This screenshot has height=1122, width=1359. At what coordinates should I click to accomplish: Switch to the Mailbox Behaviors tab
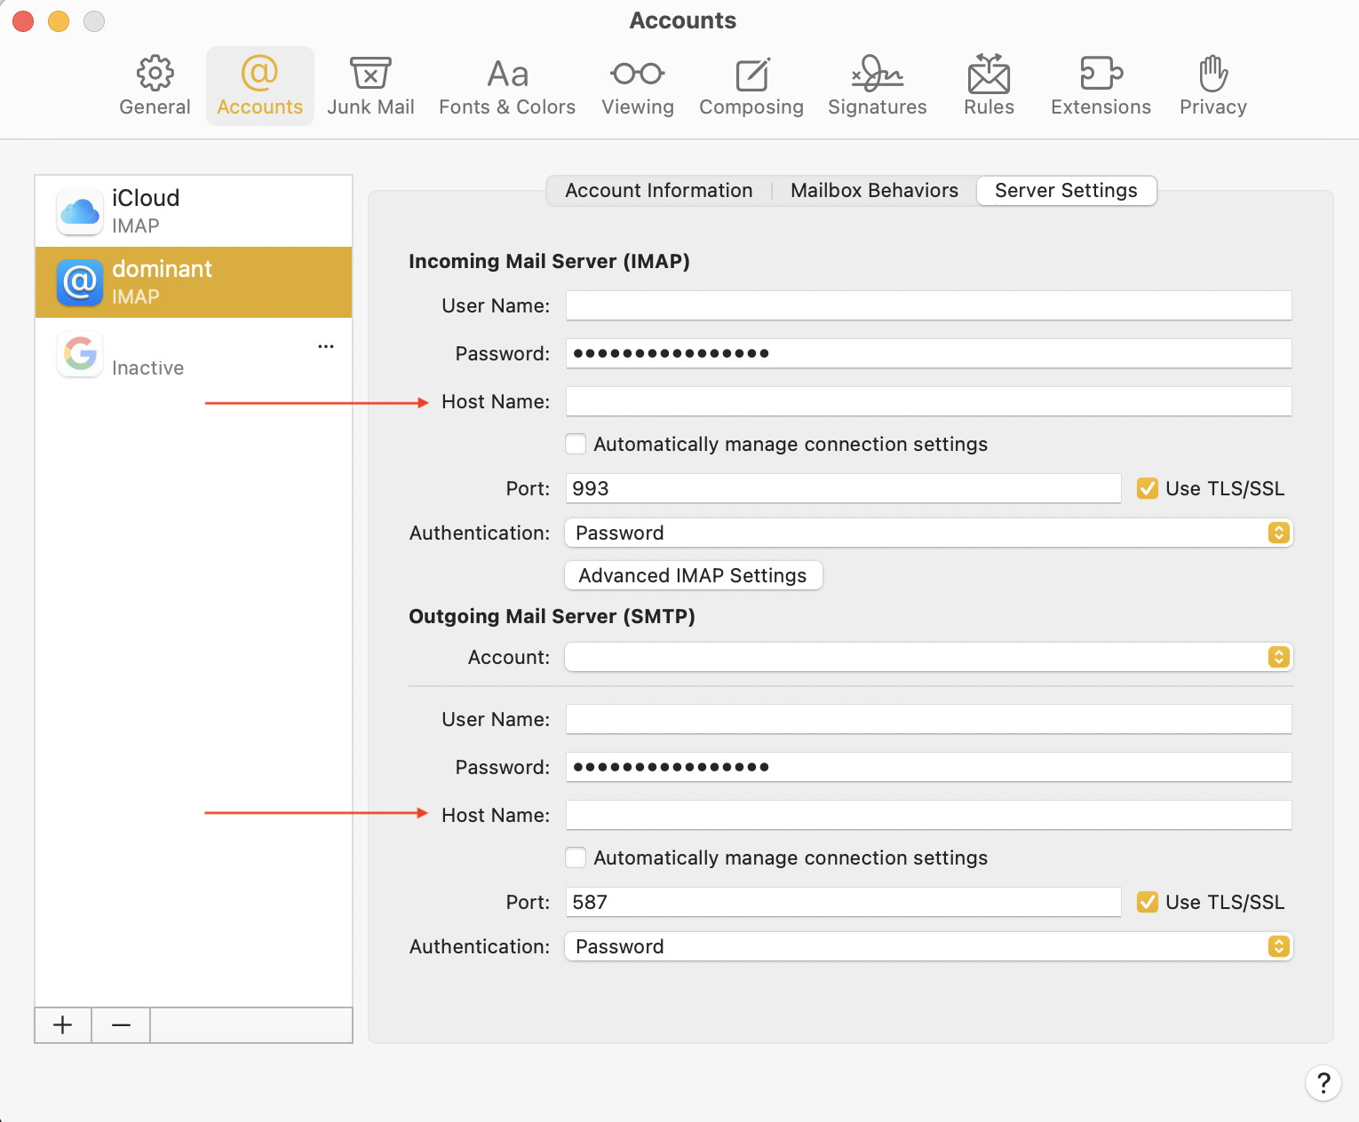(x=874, y=191)
